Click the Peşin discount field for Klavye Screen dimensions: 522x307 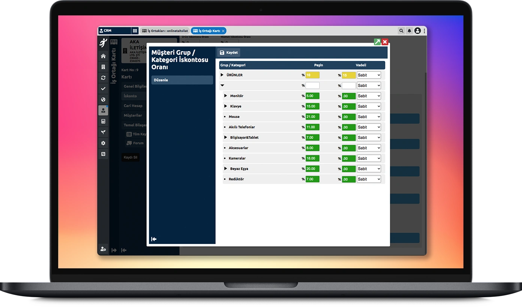tap(312, 106)
